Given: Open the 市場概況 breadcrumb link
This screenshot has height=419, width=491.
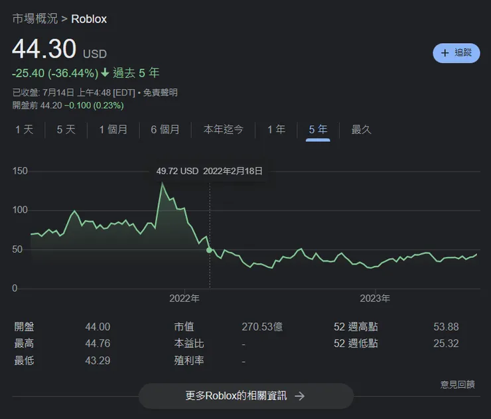Looking at the screenshot, I should click(x=35, y=19).
